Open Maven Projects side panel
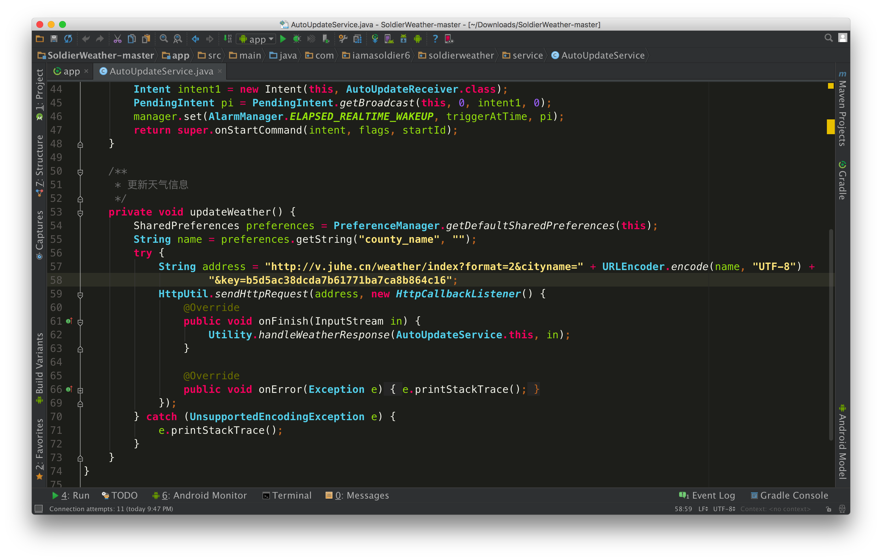882x560 pixels. [x=842, y=109]
